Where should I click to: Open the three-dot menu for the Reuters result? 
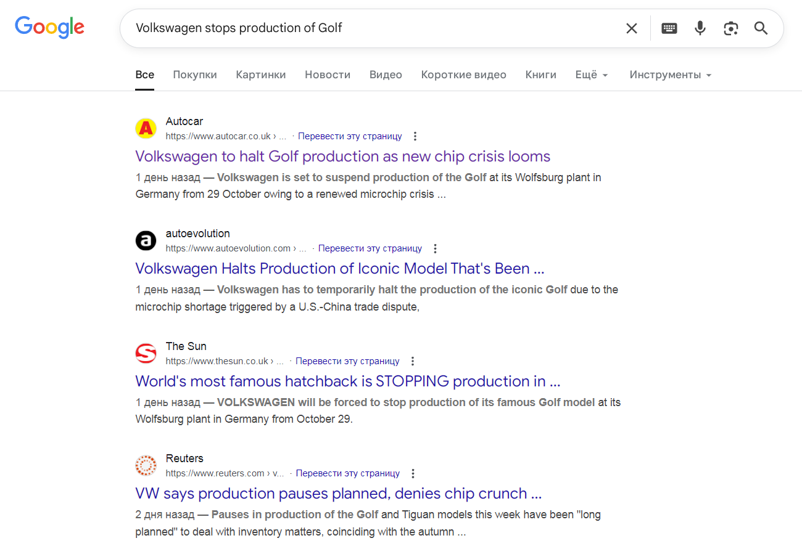[x=413, y=473]
